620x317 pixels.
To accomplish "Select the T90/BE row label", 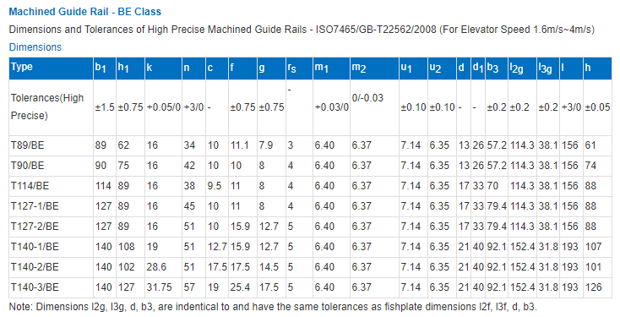I will click(27, 166).
